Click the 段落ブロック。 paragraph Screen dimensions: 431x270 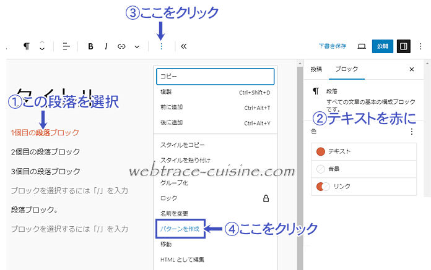click(x=34, y=210)
